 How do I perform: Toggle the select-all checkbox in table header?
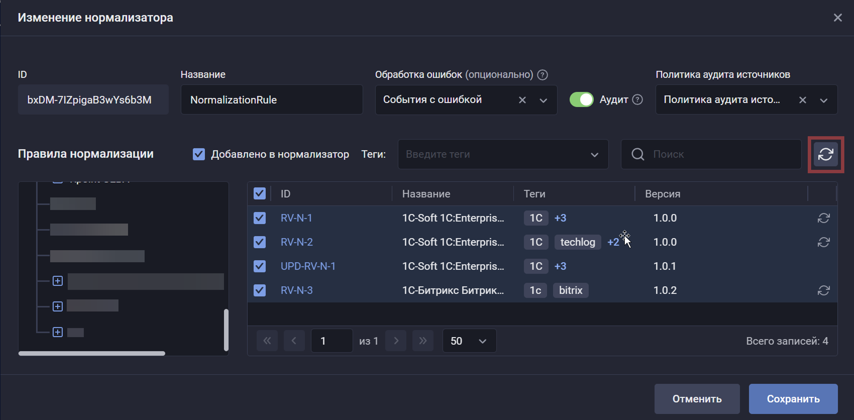tap(259, 194)
